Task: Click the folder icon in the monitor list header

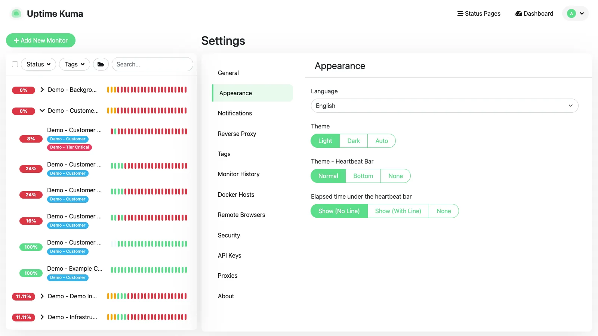Action: pos(101,64)
